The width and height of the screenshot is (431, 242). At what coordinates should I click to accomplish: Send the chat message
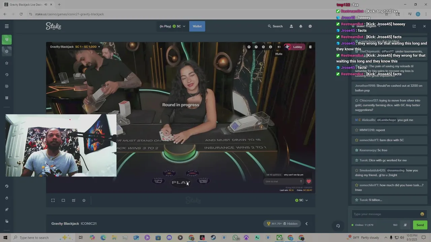click(x=420, y=225)
